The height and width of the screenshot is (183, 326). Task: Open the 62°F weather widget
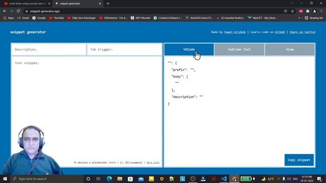pyautogui.click(x=268, y=178)
